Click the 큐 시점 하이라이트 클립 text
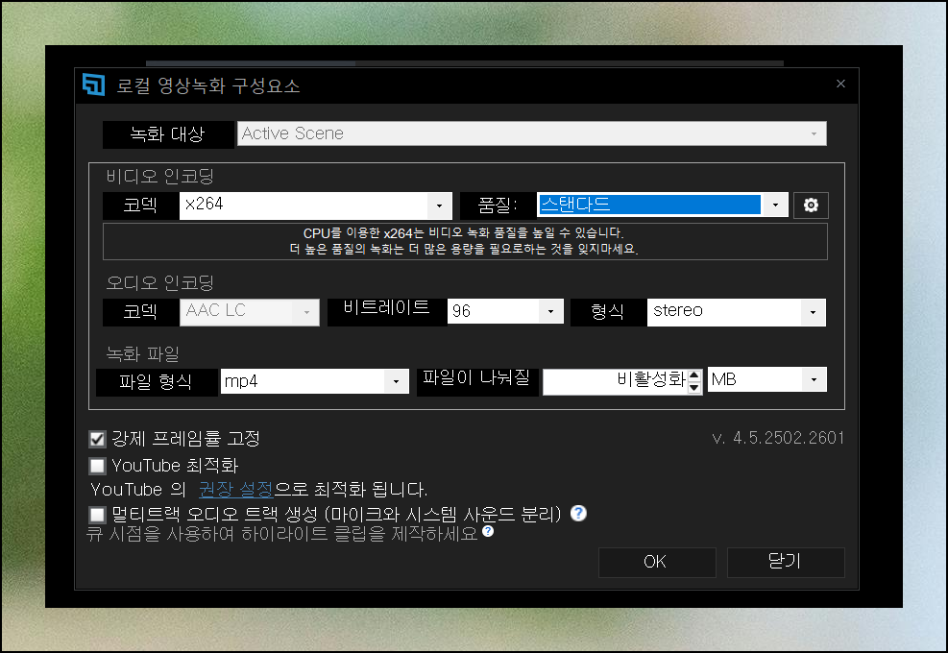Viewport: 948px width, 653px height. [x=281, y=533]
